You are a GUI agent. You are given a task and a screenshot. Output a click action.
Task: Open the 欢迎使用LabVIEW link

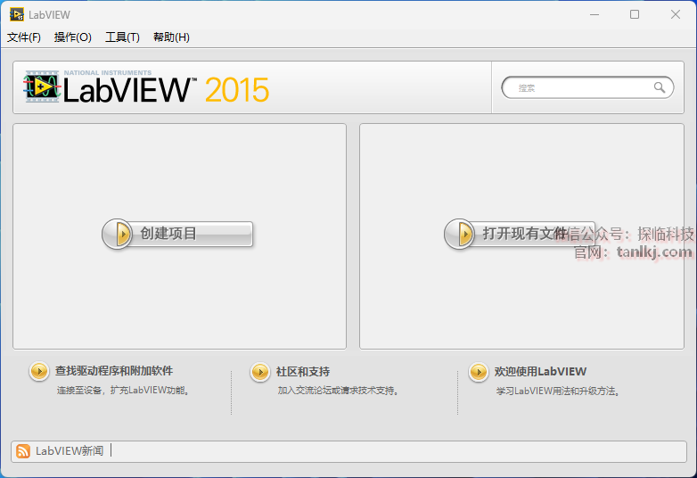coord(540,372)
